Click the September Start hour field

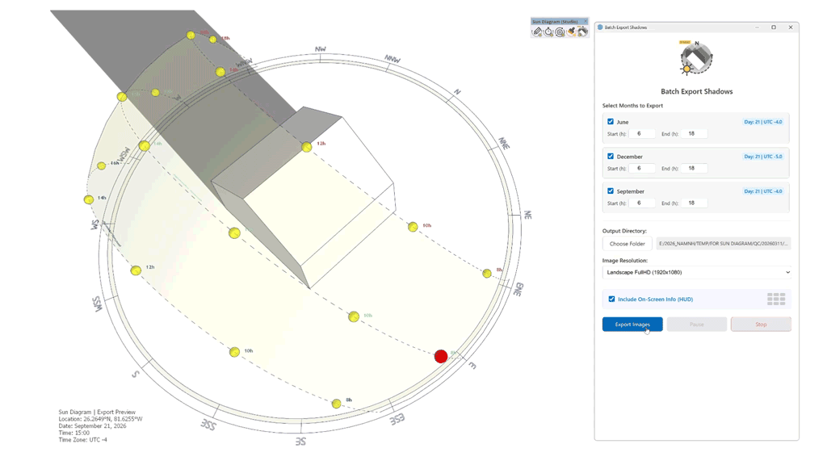[642, 203]
